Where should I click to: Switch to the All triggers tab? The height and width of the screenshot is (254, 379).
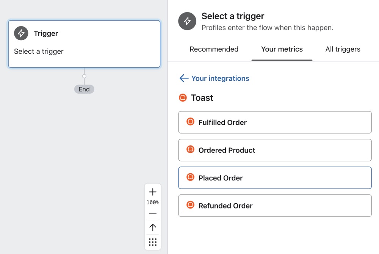pos(343,49)
